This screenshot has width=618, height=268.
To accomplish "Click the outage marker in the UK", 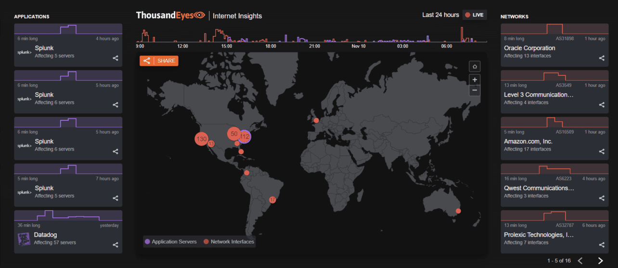I will 316,121.
